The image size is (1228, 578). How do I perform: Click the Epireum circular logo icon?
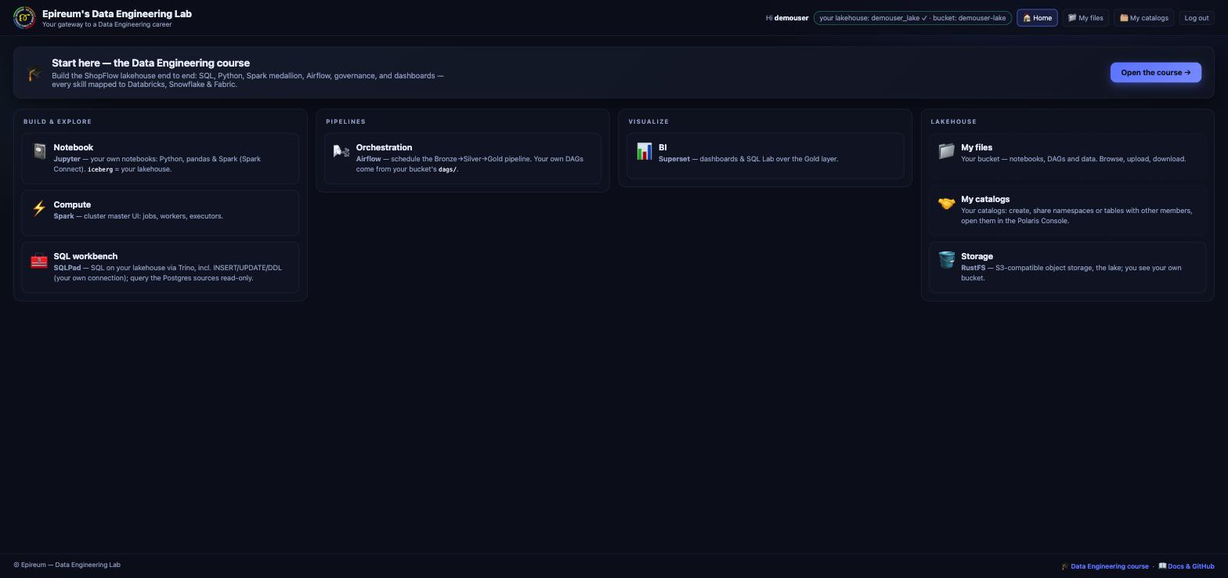point(24,17)
